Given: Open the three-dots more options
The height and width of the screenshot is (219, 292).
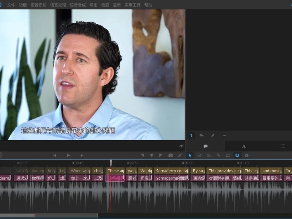Looking at the screenshot, I should click(224, 135).
